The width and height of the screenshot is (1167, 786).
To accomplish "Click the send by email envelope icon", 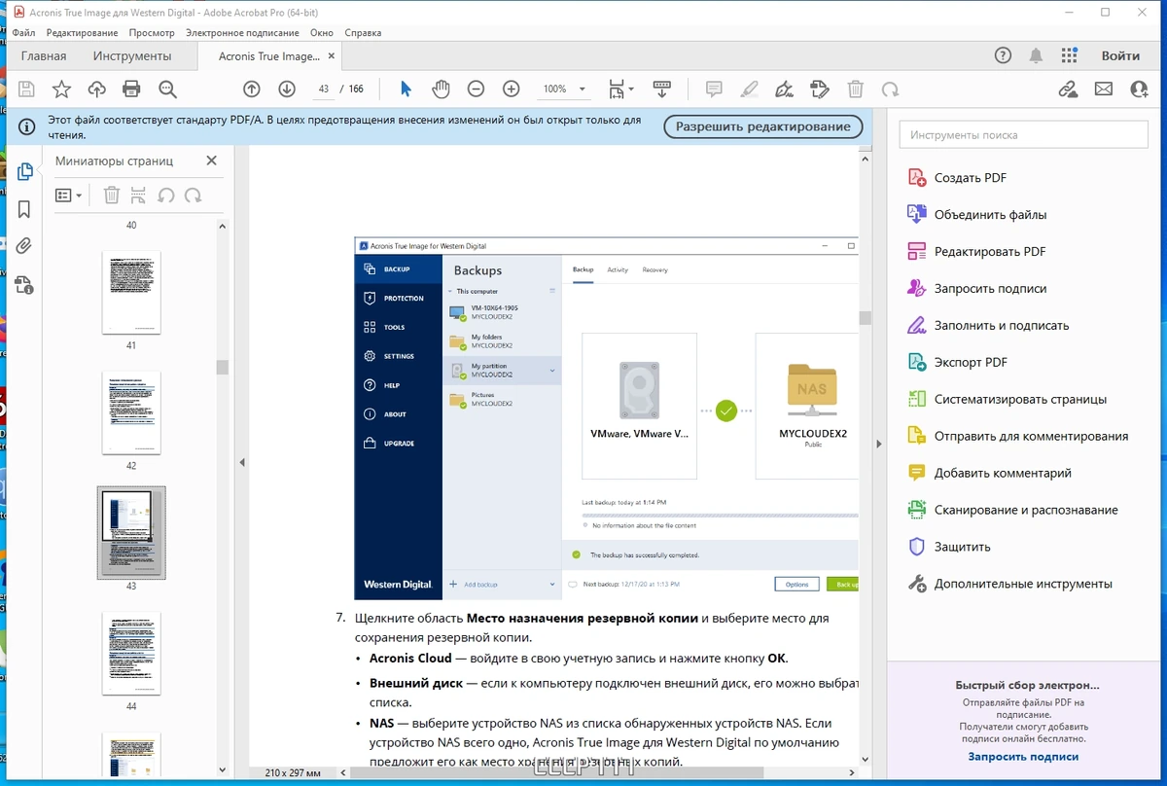I will [1104, 89].
